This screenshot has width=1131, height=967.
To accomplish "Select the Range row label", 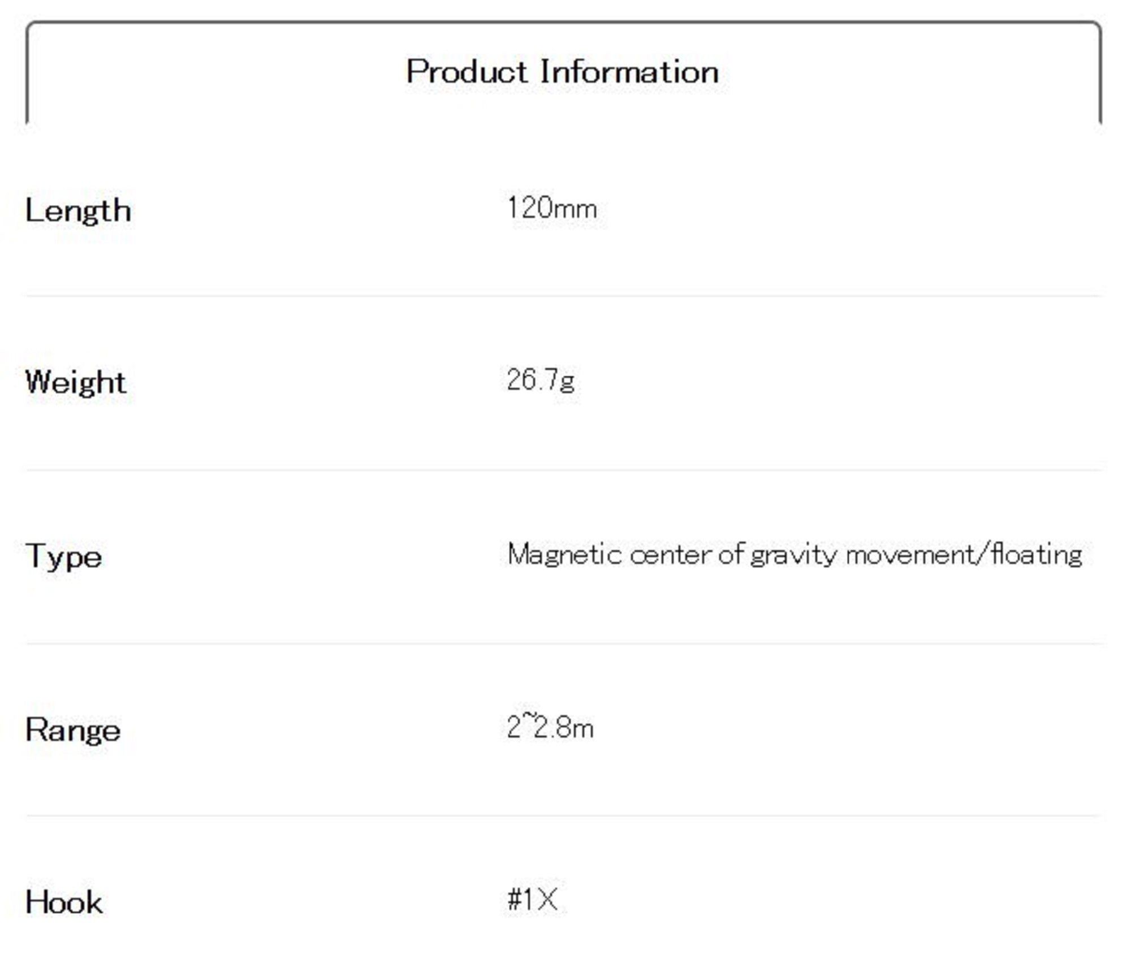I will (73, 729).
